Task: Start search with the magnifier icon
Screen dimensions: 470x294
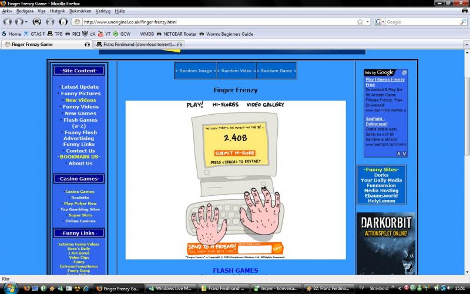Action: 464,22
